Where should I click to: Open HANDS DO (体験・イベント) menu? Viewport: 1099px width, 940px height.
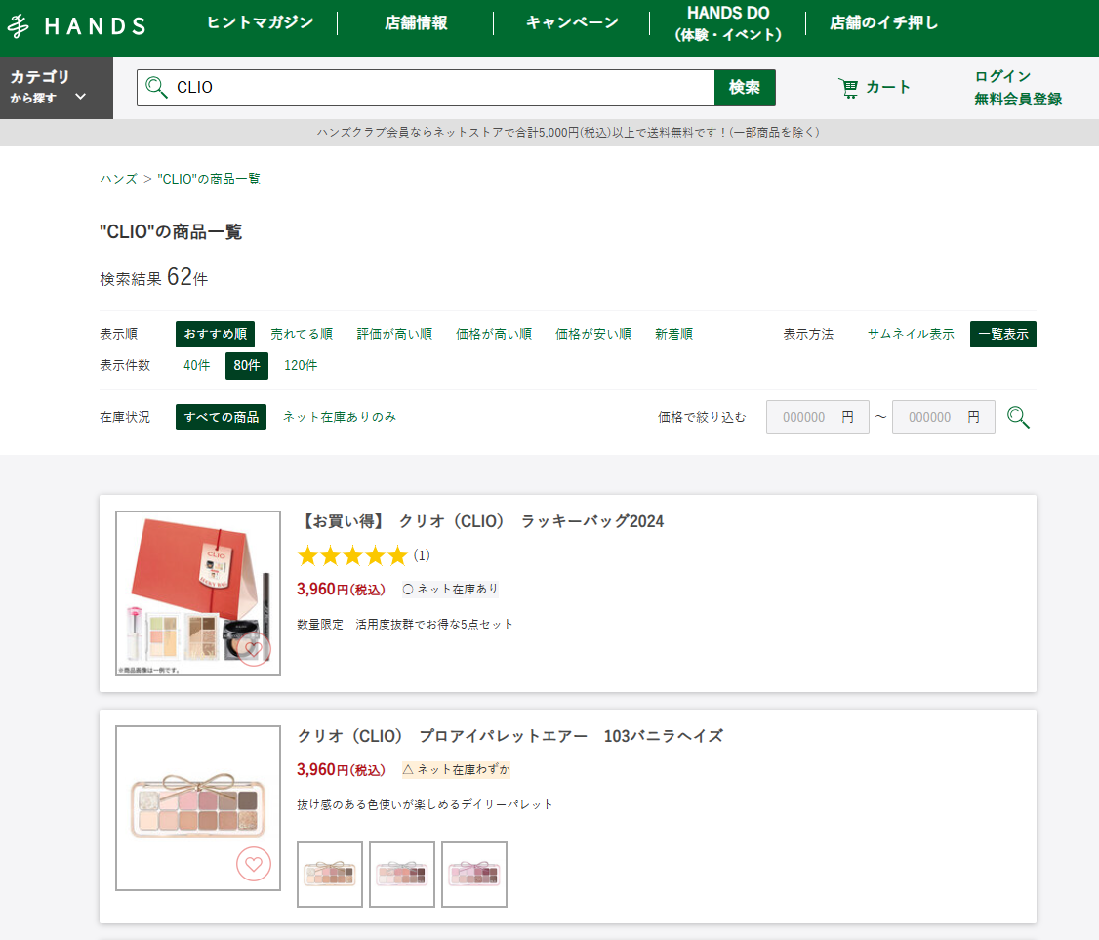click(x=727, y=23)
